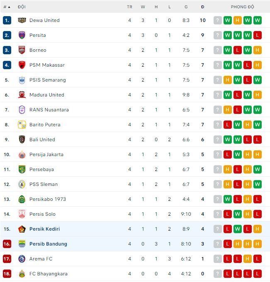Click the PSM Makassar red crest icon
This screenshot has width=270, height=282.
coord(22,65)
